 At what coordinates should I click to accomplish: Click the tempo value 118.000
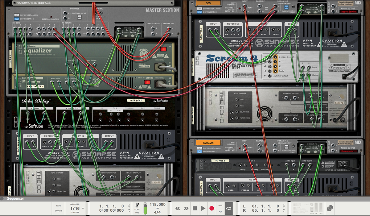[158, 205]
